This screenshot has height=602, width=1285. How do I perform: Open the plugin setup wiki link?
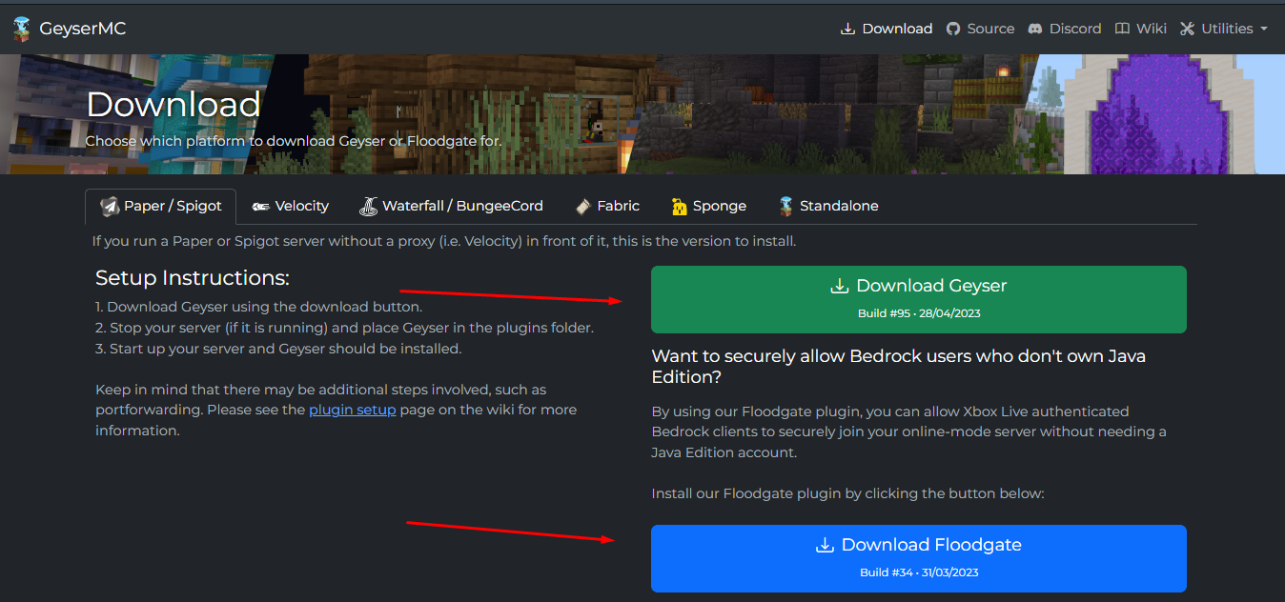tap(352, 410)
